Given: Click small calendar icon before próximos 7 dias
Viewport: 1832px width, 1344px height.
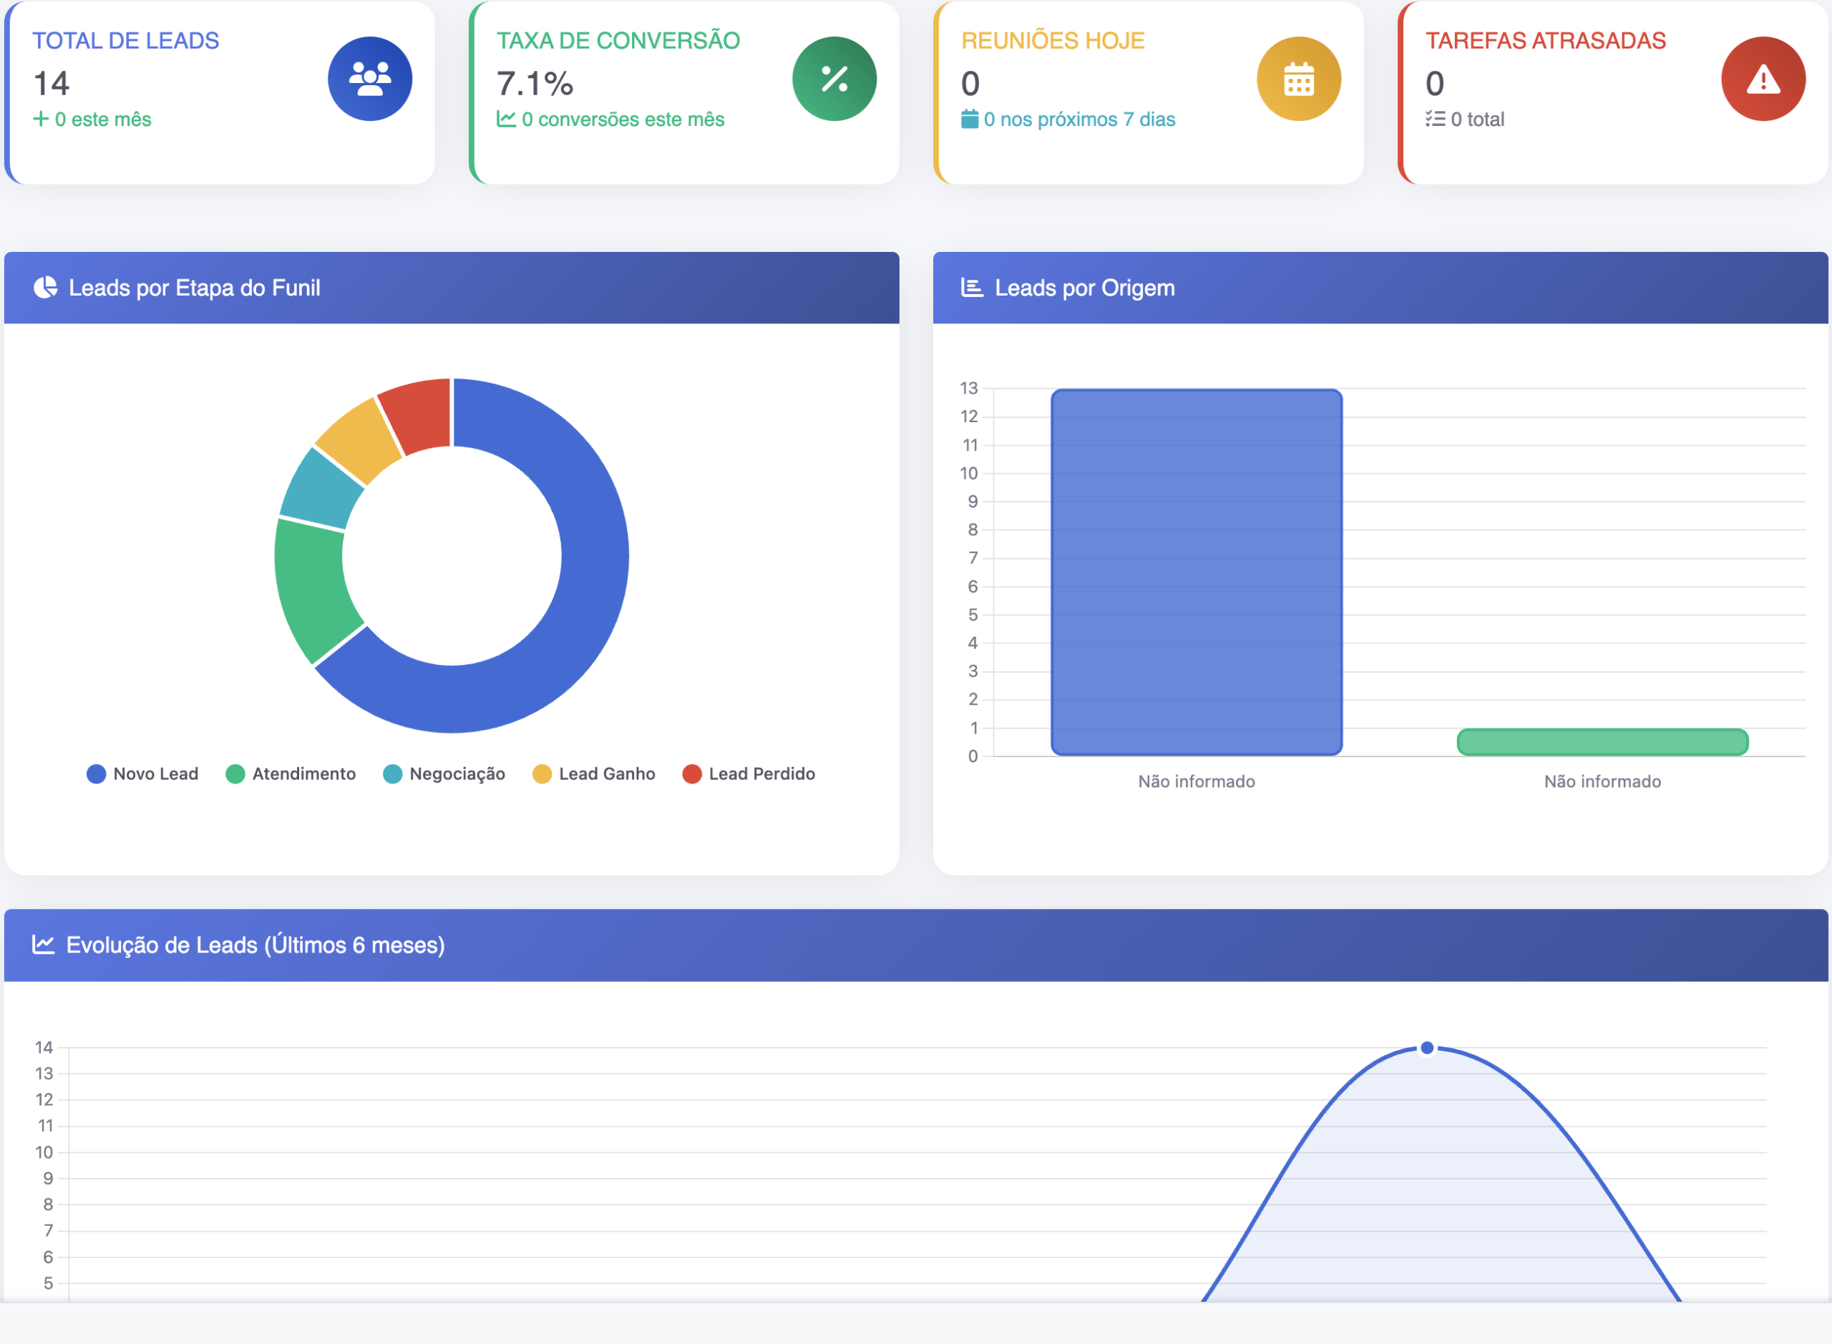Looking at the screenshot, I should 969,120.
